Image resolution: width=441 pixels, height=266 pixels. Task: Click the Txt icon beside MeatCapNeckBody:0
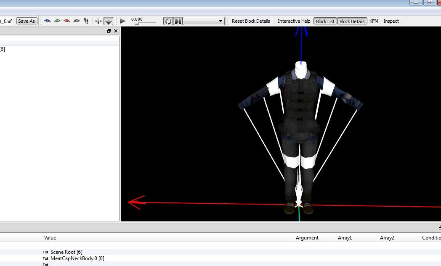[45, 258]
